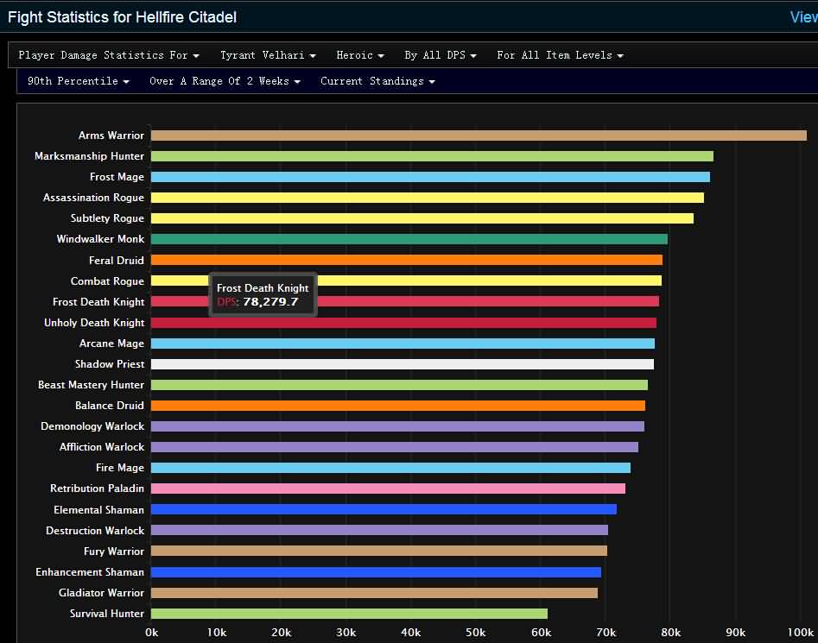
Task: Click the Shadow Priest bar
Action: tap(403, 364)
